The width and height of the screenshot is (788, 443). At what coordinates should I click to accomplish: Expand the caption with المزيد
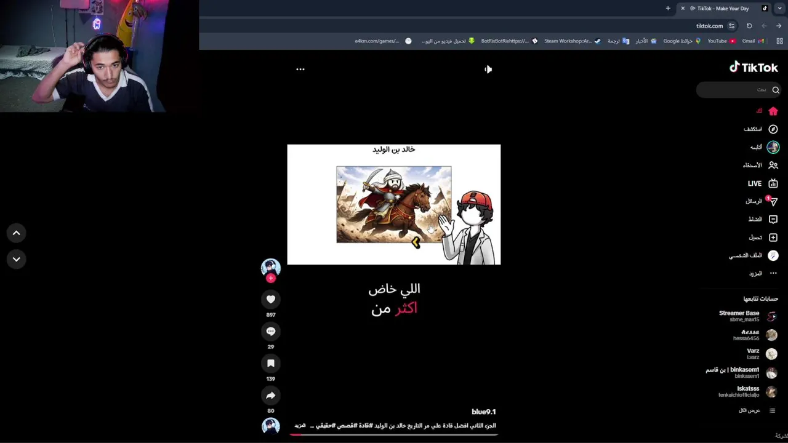pos(300,426)
